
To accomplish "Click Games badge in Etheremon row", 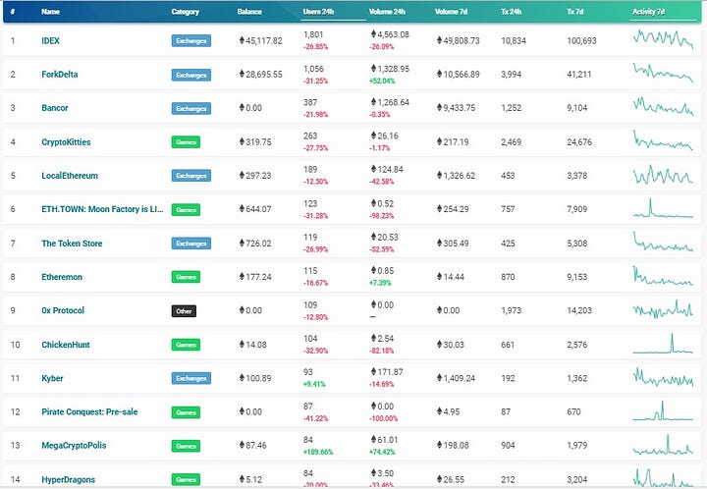I will [x=186, y=277].
